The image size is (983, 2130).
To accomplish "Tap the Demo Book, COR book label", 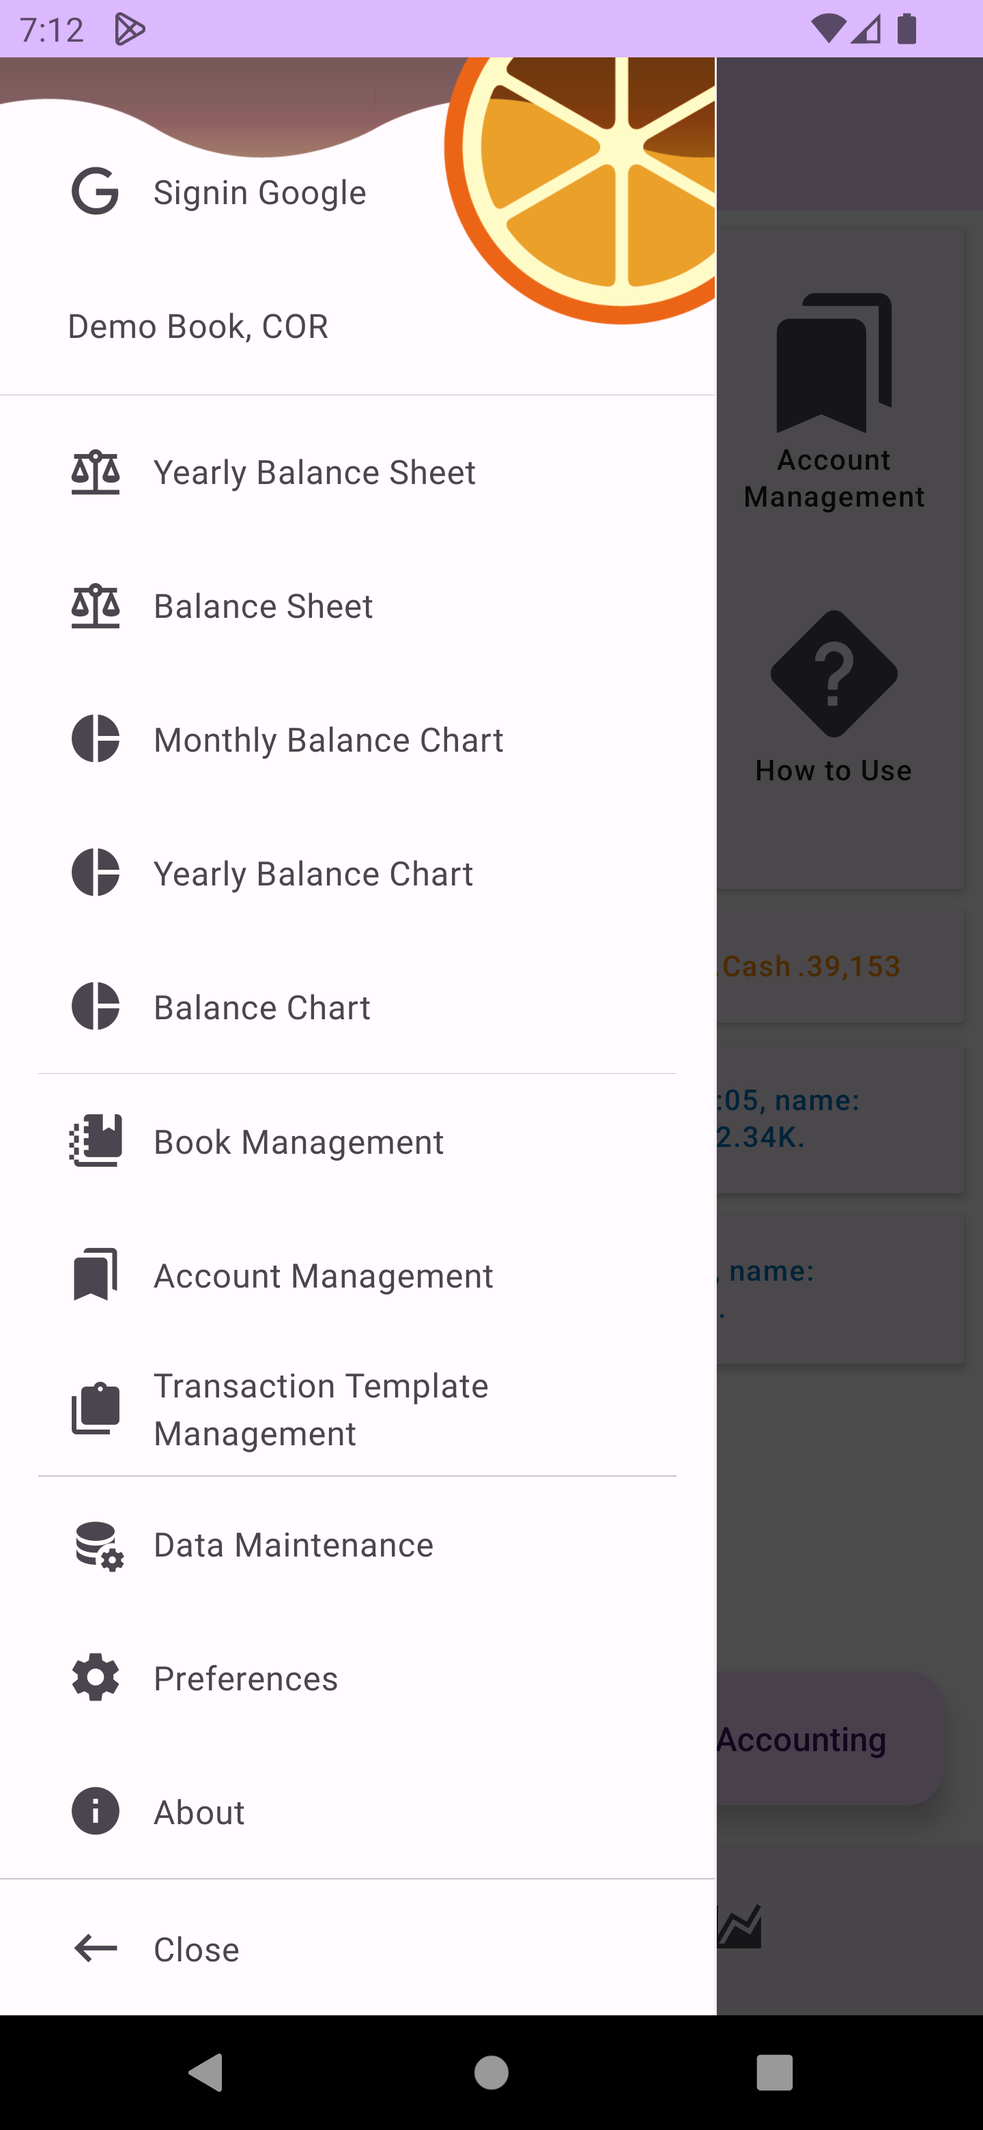I will point(197,326).
